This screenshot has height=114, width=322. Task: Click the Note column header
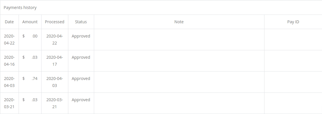[179, 22]
